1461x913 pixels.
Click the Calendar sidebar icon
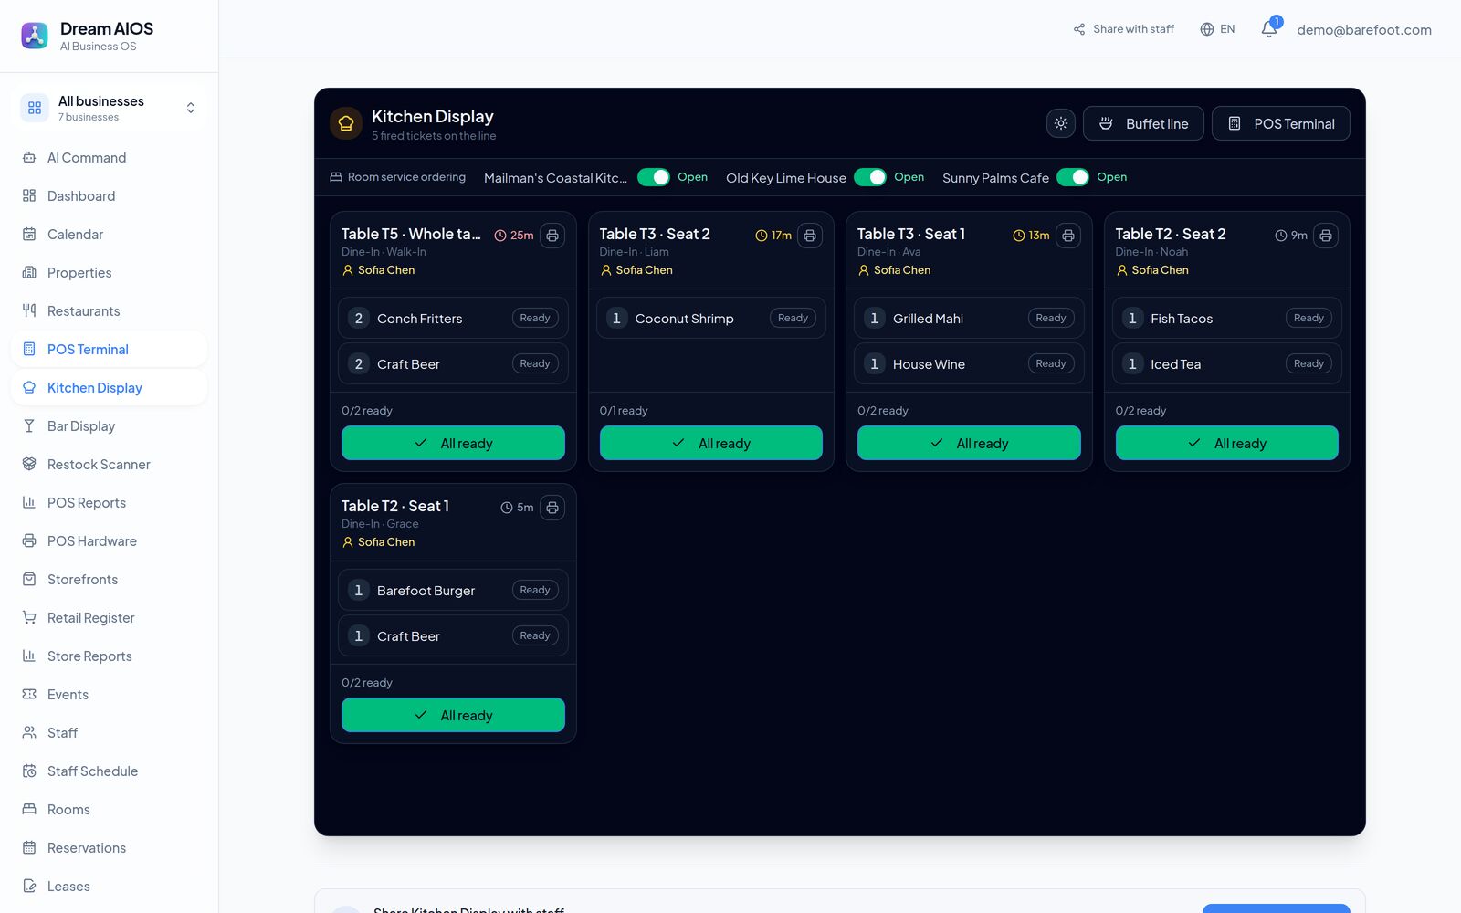29,235
